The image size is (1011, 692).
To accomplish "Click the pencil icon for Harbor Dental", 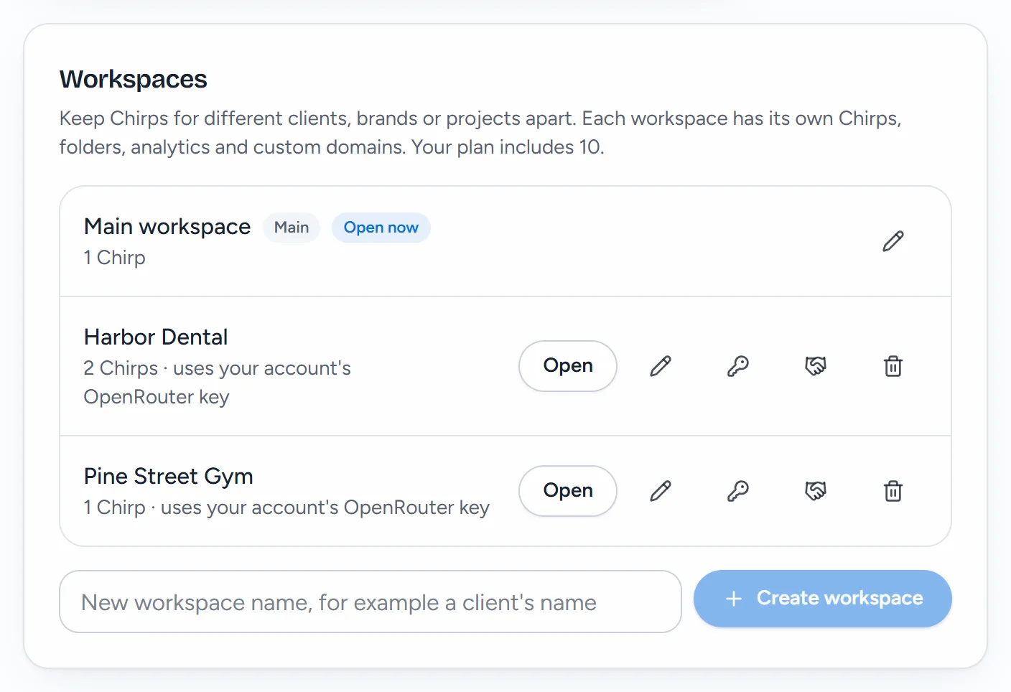I will point(661,366).
